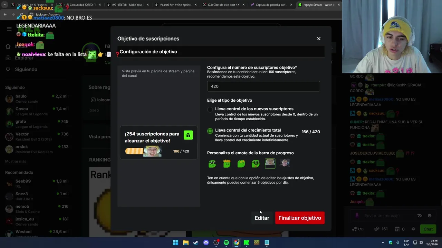Open Windows Start menu
This screenshot has width=442, height=248.
coord(175,242)
